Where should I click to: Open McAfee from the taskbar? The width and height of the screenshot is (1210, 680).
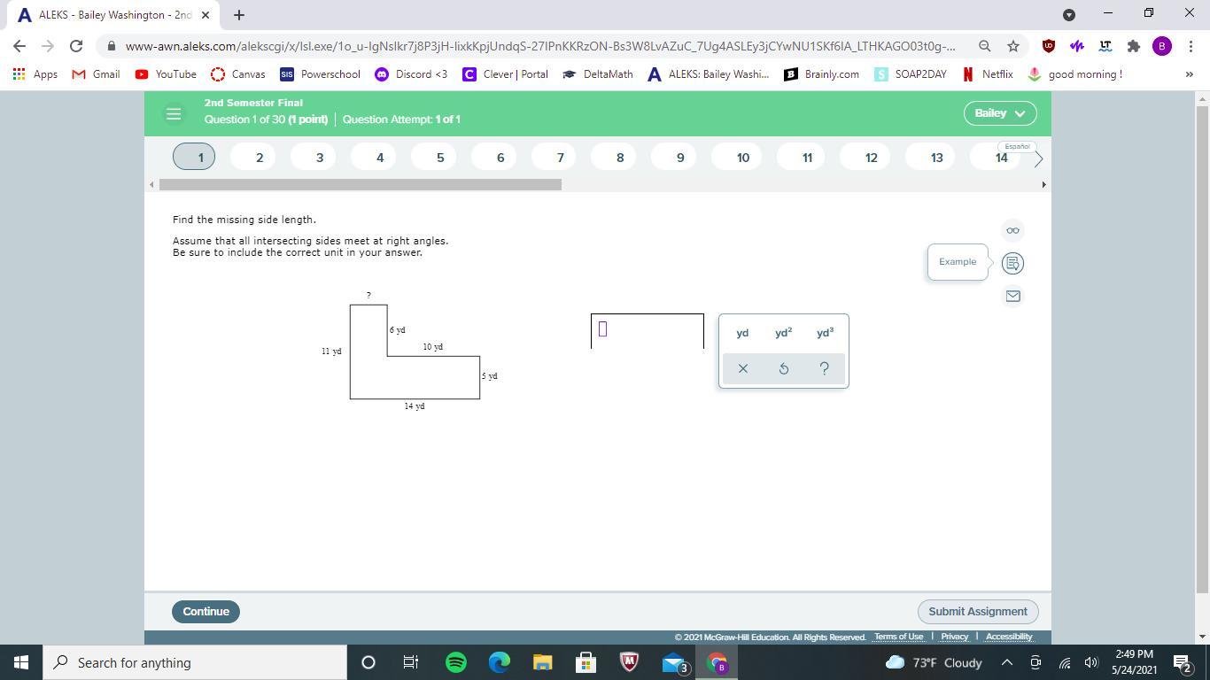coord(629,662)
